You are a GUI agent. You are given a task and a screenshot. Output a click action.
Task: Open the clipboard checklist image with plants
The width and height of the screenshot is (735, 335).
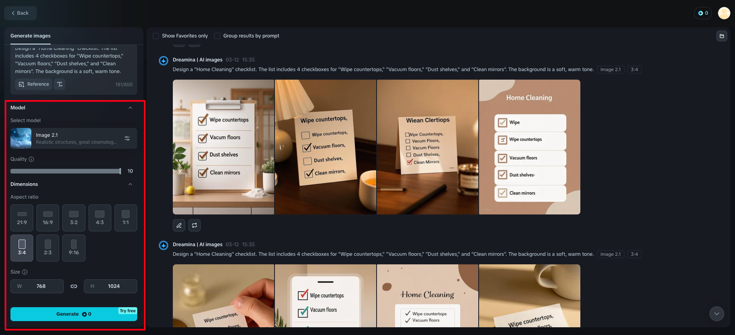(223, 147)
